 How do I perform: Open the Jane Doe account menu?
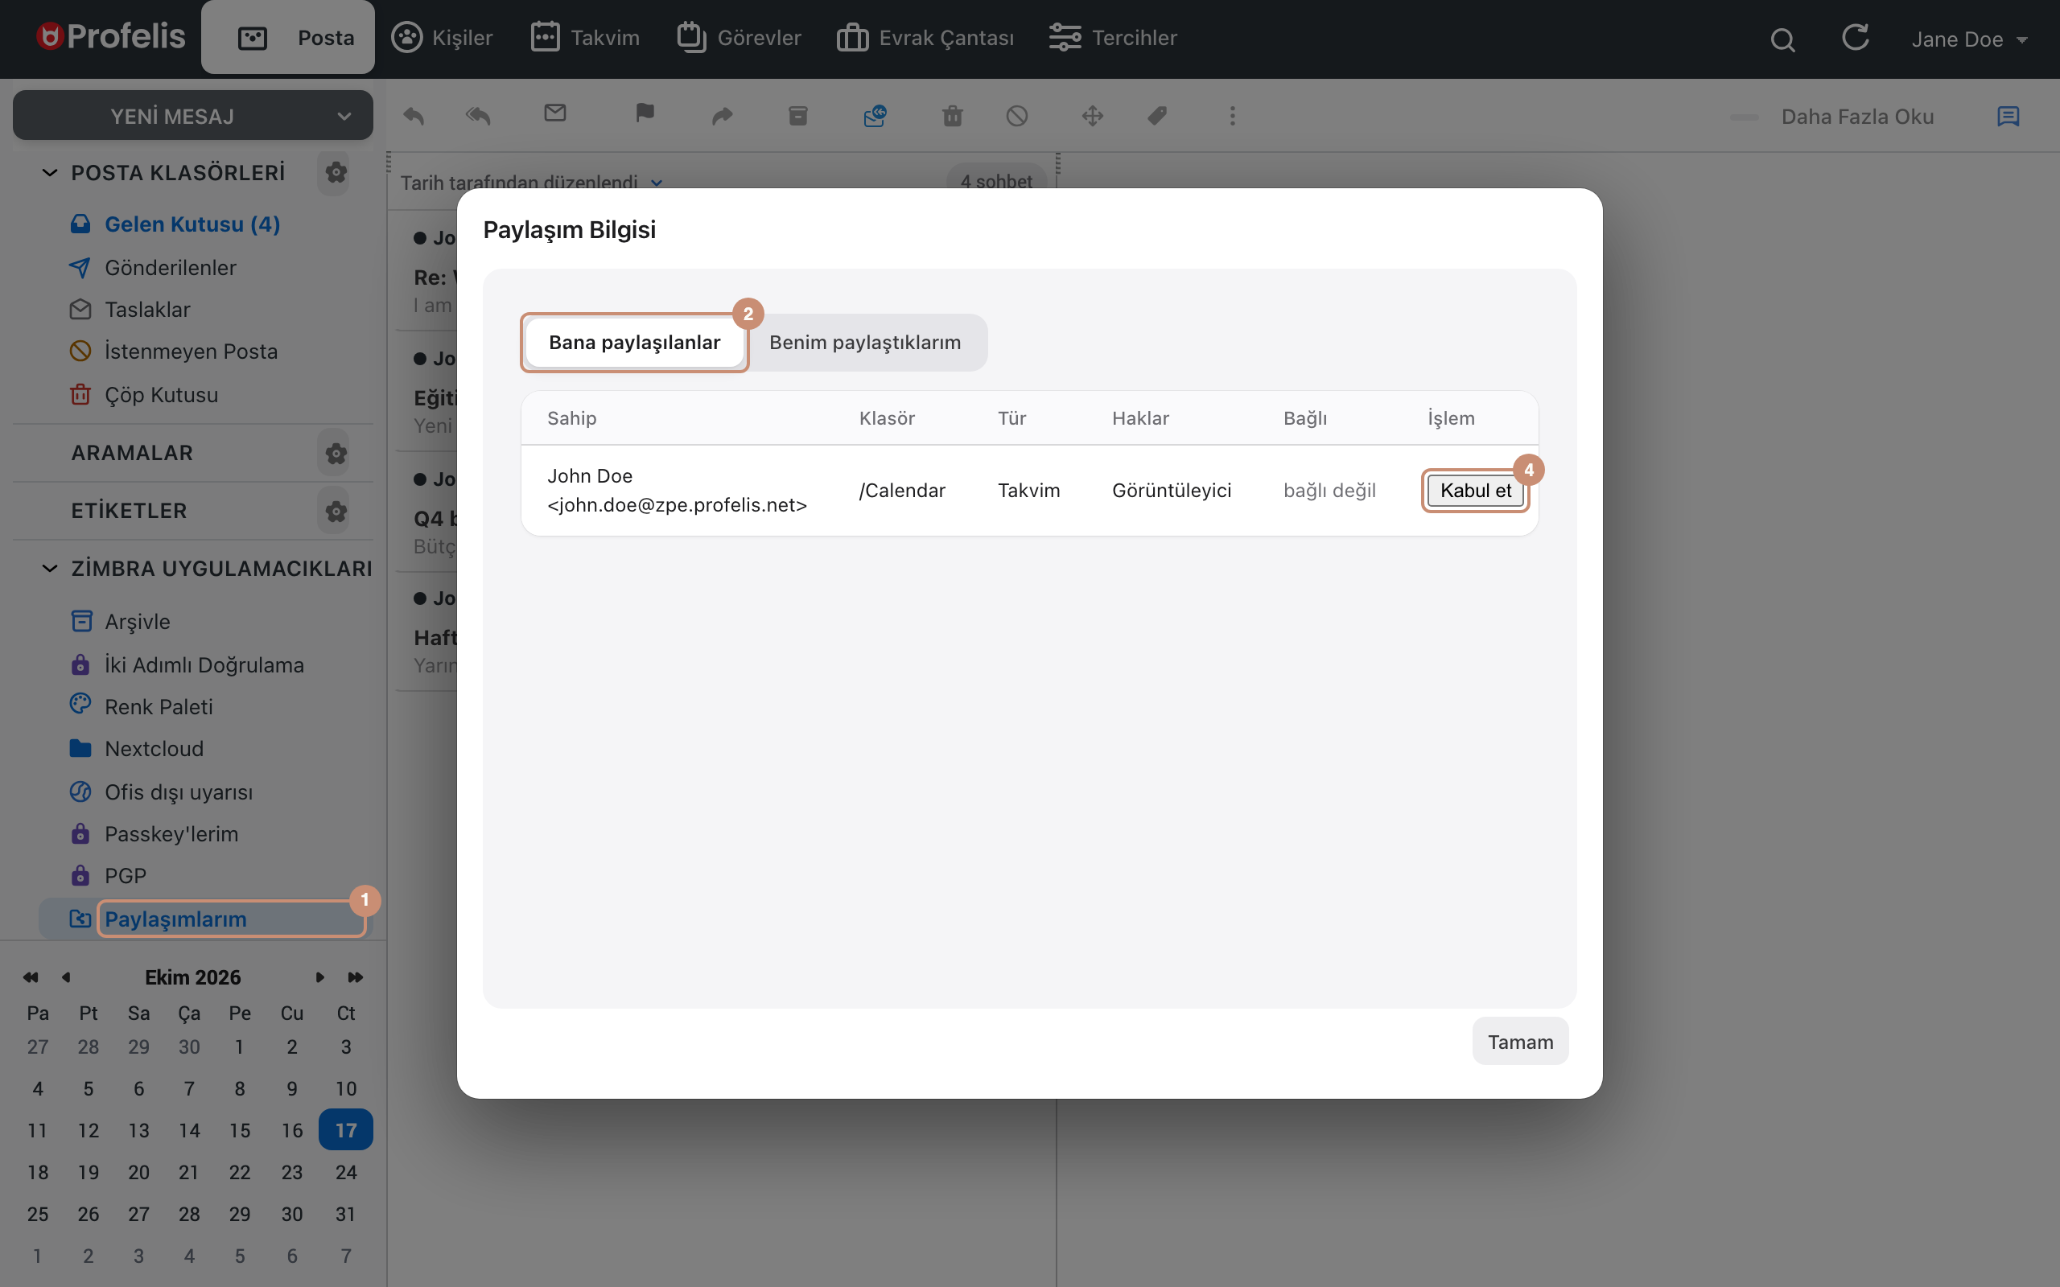[x=1968, y=39]
